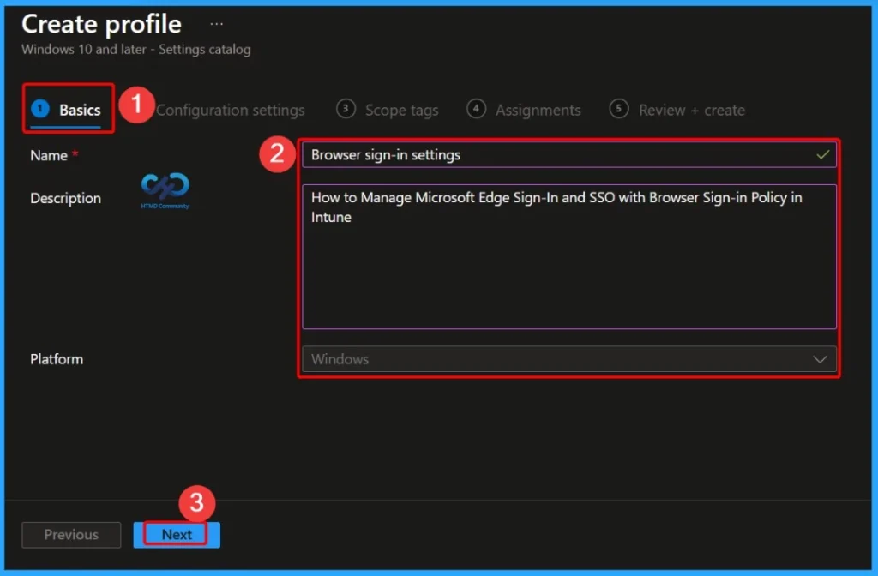This screenshot has width=878, height=576.
Task: Click the step 3 circle beside Scope tags
Action: coord(346,110)
